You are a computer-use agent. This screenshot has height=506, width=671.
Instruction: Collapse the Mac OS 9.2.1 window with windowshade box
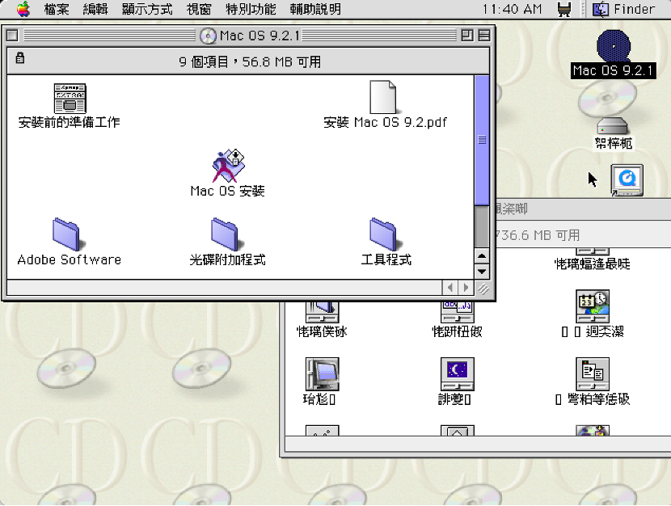click(484, 35)
